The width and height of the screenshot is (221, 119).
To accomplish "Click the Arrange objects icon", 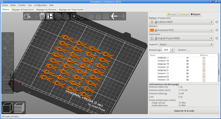I will coord(50,16).
